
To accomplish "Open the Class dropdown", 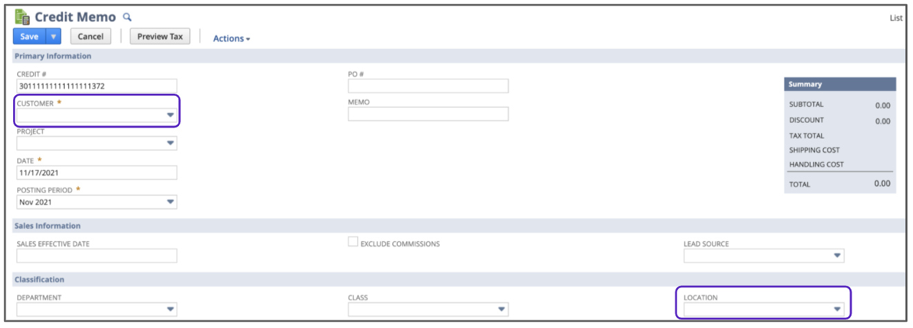I will tap(501, 309).
